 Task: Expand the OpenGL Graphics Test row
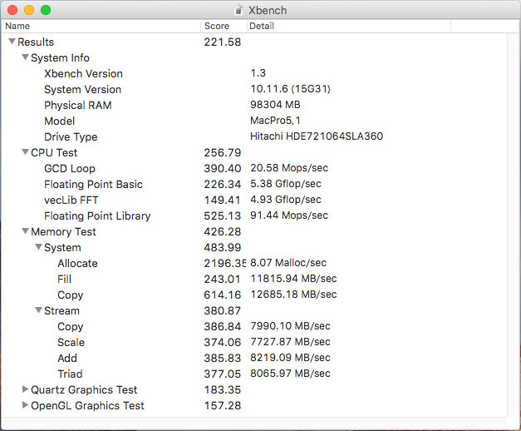(x=25, y=405)
